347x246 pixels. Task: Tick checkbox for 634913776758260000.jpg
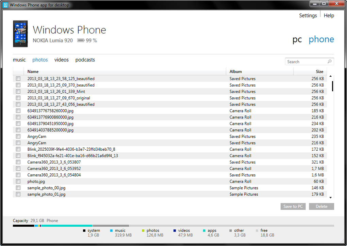[x=18, y=111]
